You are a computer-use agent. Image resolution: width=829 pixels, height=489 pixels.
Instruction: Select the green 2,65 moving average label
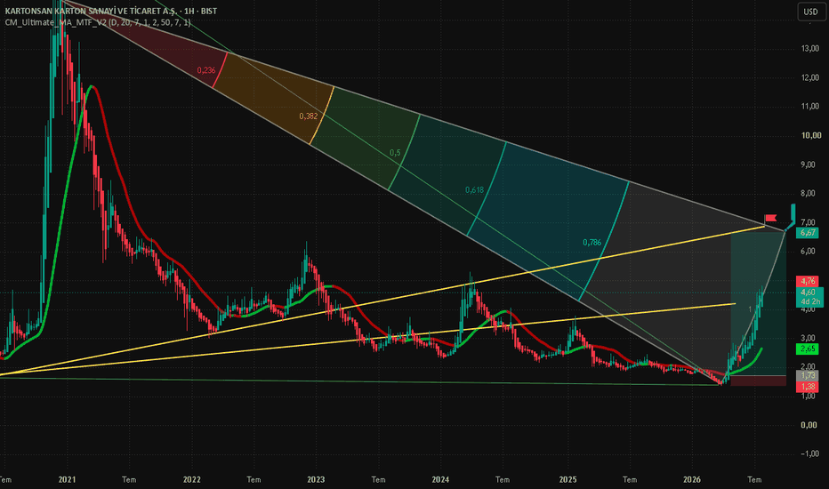[x=808, y=349]
